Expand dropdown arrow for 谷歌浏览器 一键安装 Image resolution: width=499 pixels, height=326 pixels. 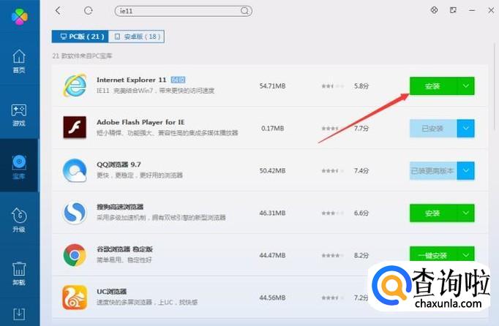465,255
